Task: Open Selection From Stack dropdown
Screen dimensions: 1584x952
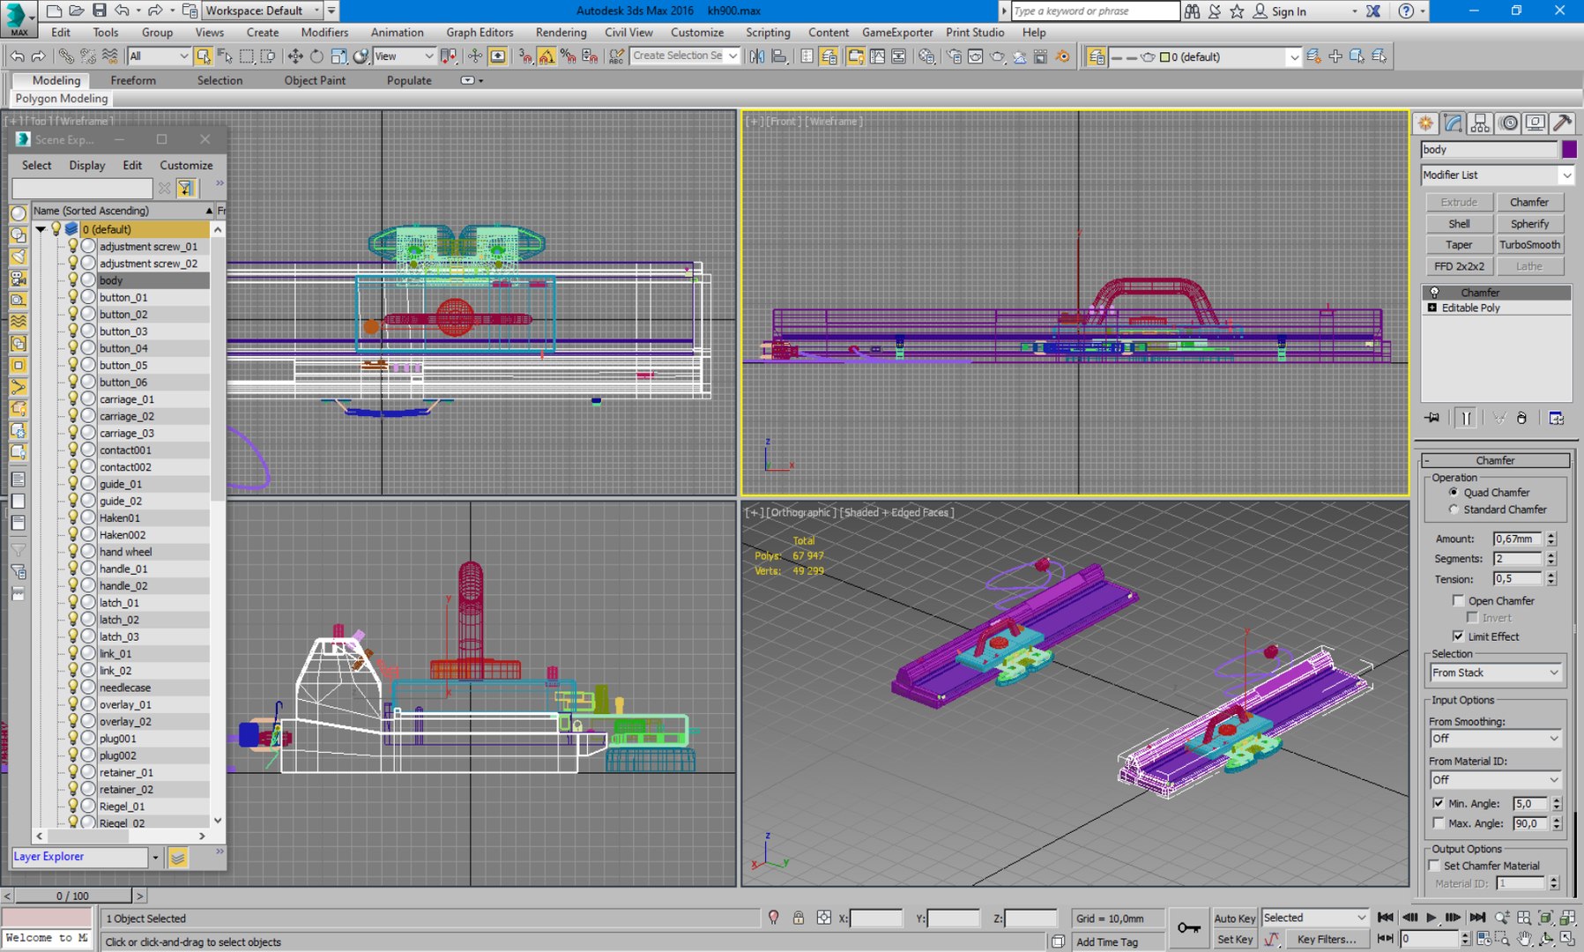Action: 1495,673
